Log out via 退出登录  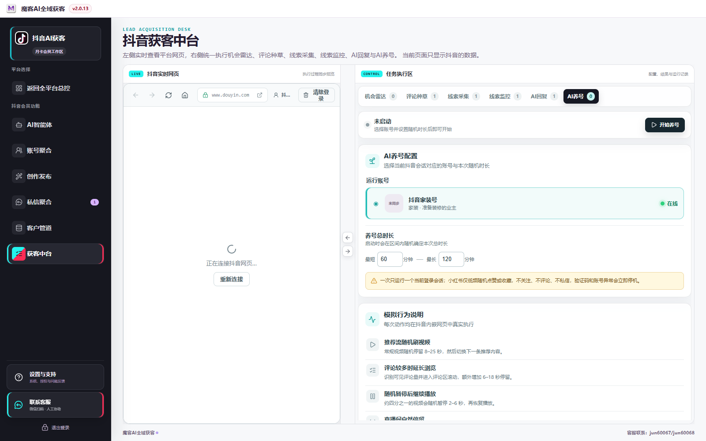click(56, 428)
